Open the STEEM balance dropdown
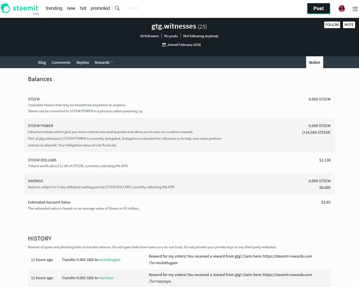Image resolution: width=359 pixels, height=287 pixels. 319,99
